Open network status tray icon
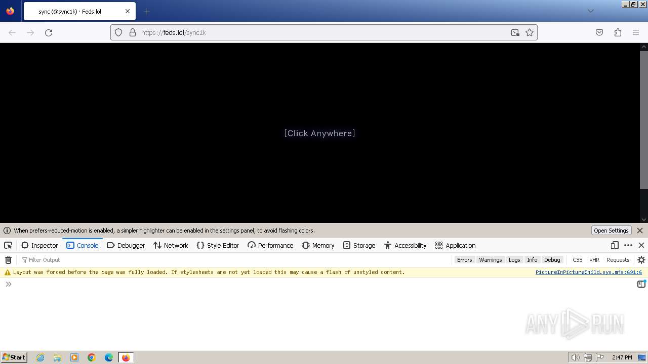Viewport: 648px width, 364px height. tap(588, 357)
